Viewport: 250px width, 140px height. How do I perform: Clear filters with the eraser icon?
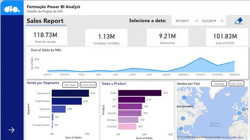coord(239,21)
